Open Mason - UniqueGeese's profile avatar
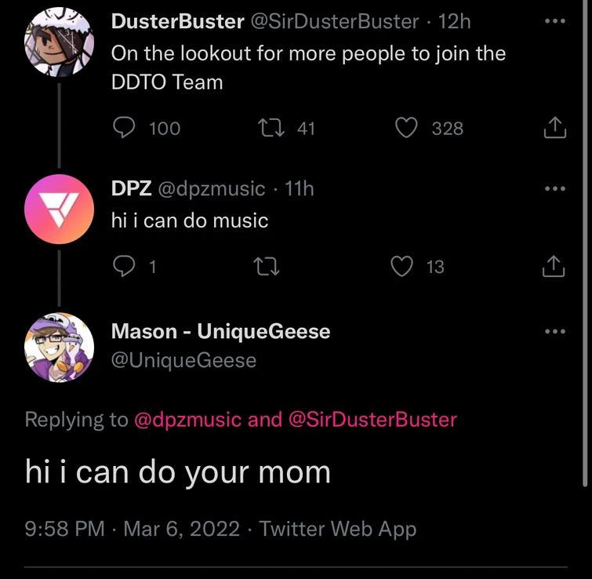 point(59,348)
